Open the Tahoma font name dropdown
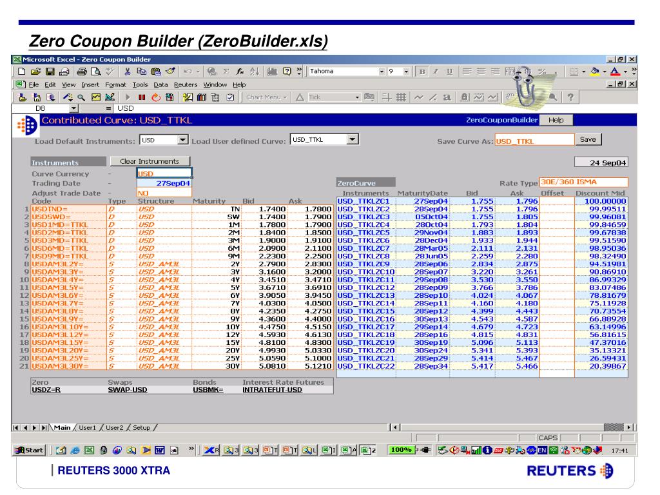 382,72
